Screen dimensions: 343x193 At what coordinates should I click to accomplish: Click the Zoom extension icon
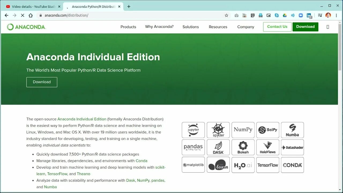coord(301,15)
